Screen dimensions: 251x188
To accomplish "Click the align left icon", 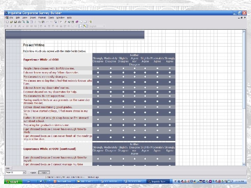I will pos(28,26).
